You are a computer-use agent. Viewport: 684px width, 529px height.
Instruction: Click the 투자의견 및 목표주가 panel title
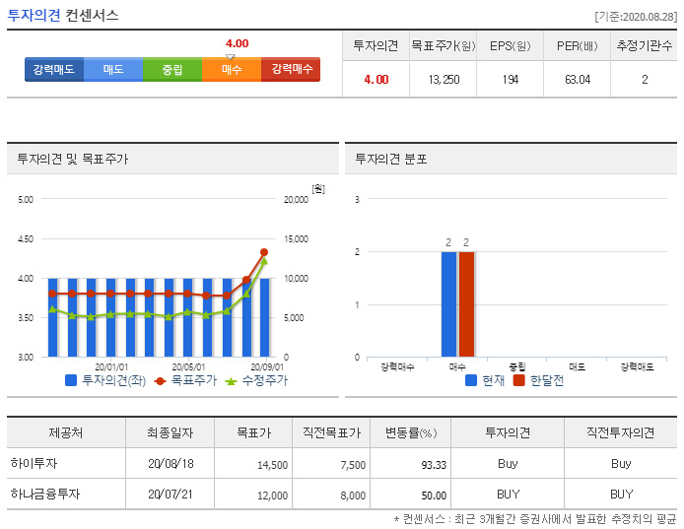click(72, 159)
